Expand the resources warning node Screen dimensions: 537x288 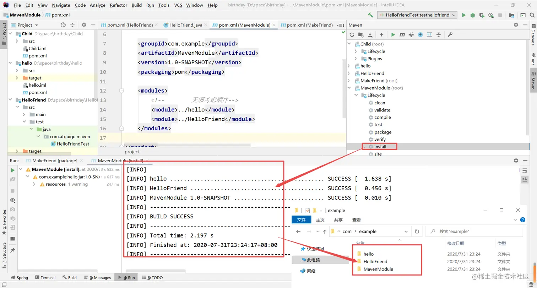pyautogui.click(x=34, y=184)
